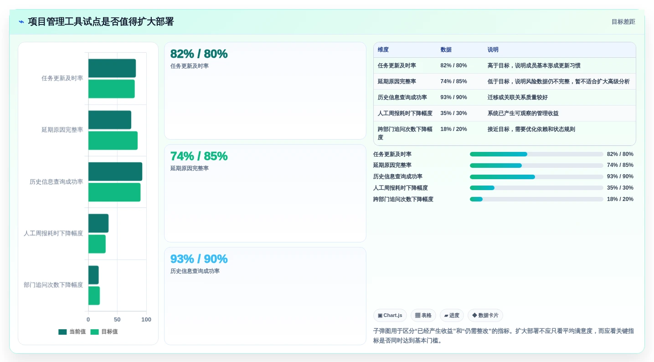Image resolution: width=654 pixels, height=362 pixels.
Task: Click the 任务更新及时率 progress bar
Action: coord(536,154)
